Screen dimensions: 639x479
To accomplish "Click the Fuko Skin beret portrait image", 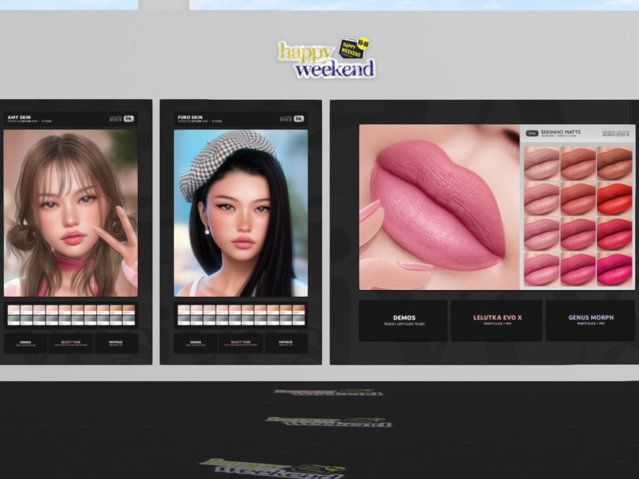I will pyautogui.click(x=240, y=213).
